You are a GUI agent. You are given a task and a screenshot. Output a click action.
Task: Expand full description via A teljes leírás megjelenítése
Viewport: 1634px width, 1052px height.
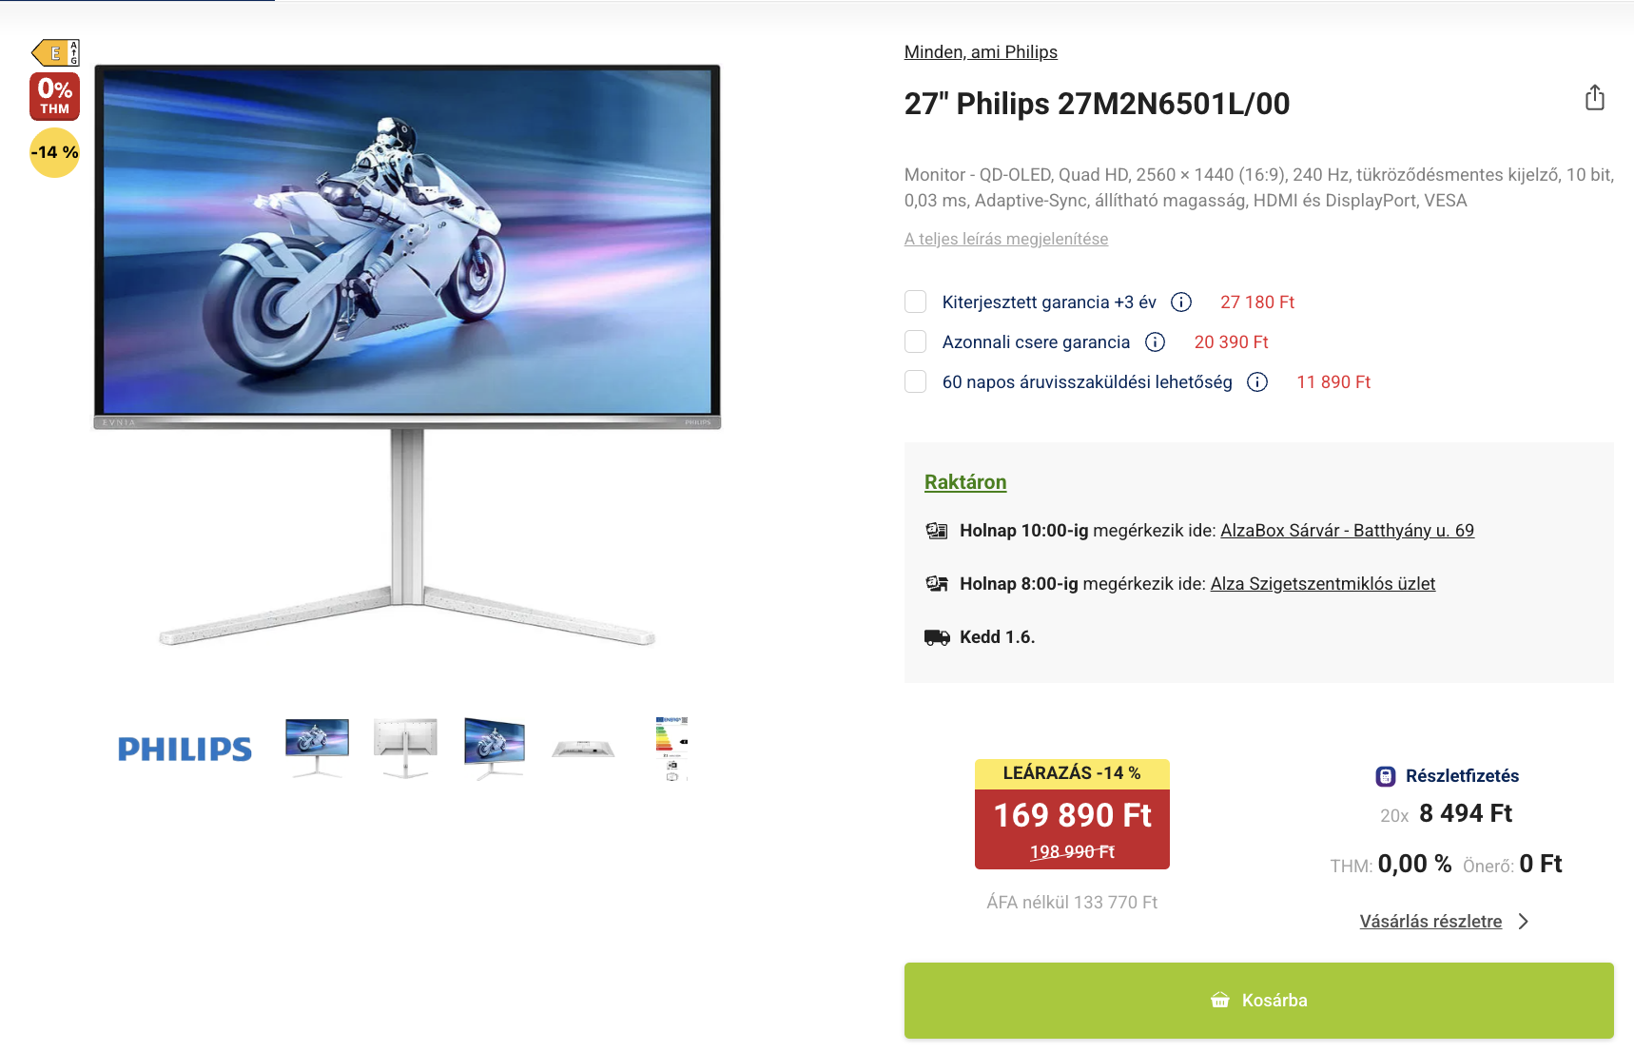(1006, 239)
